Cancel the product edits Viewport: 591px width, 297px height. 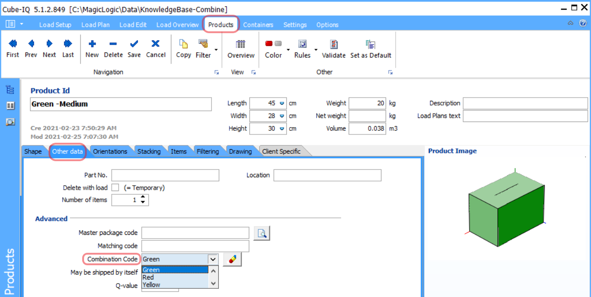click(156, 48)
